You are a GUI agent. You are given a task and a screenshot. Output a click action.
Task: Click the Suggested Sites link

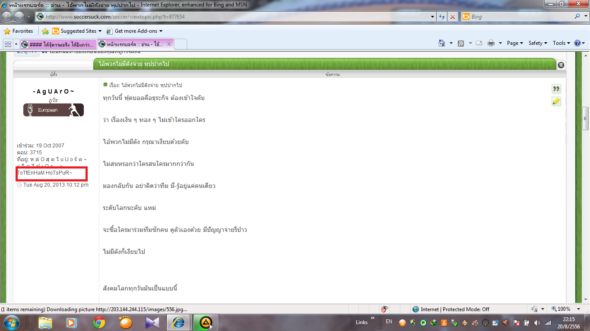[x=78, y=31]
